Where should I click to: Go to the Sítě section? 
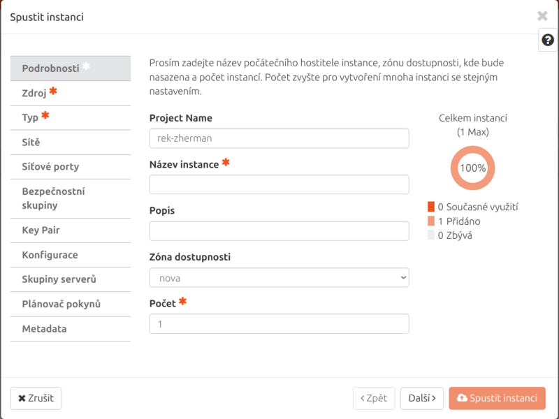pos(70,142)
